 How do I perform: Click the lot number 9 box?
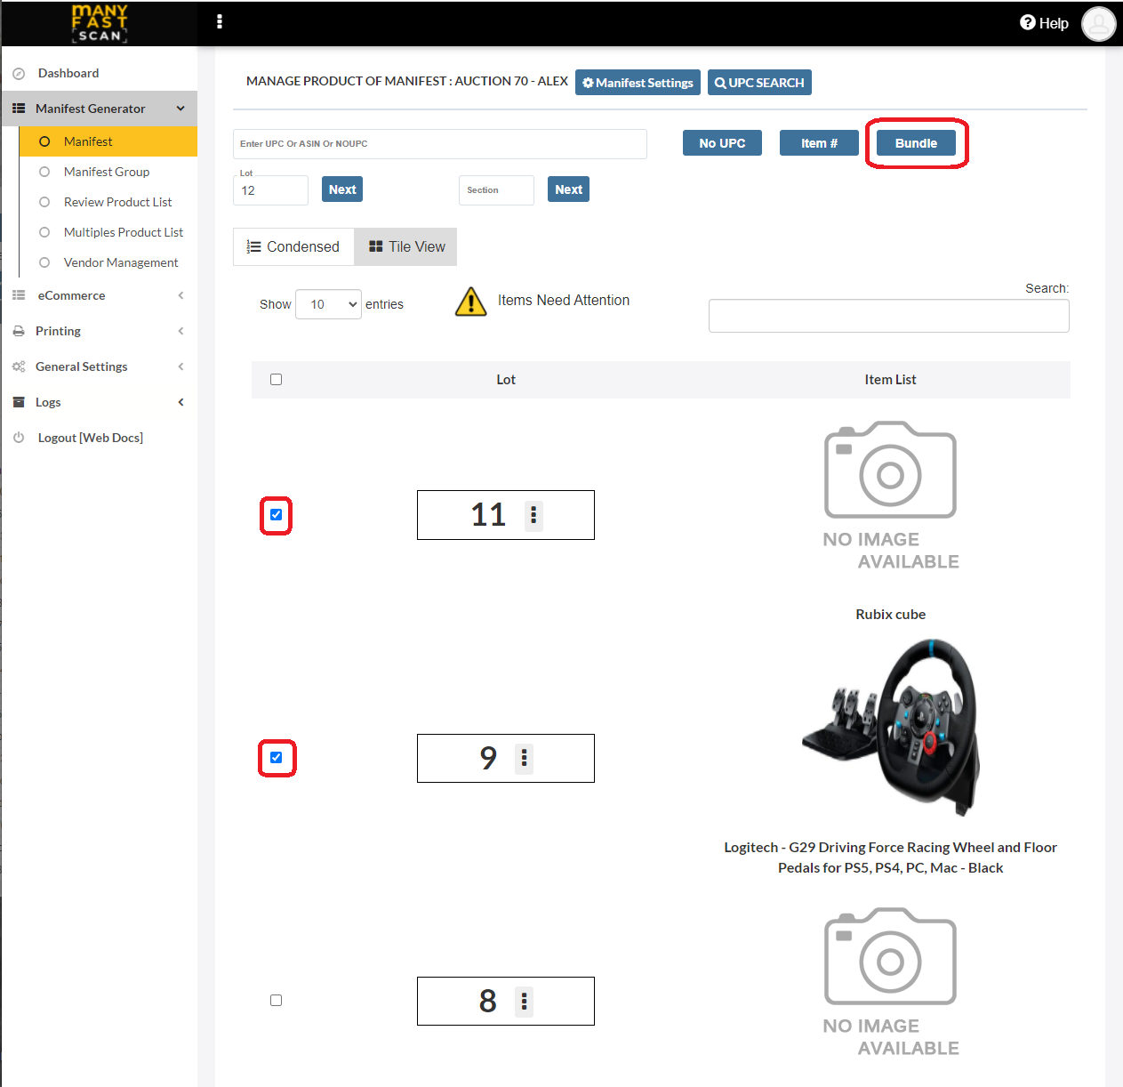coord(506,758)
